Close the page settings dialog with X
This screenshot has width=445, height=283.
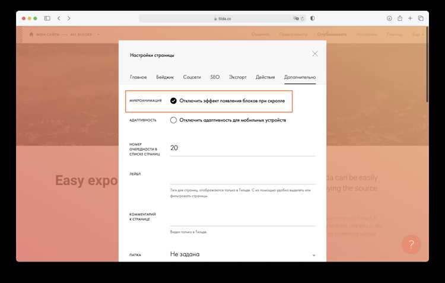[315, 53]
